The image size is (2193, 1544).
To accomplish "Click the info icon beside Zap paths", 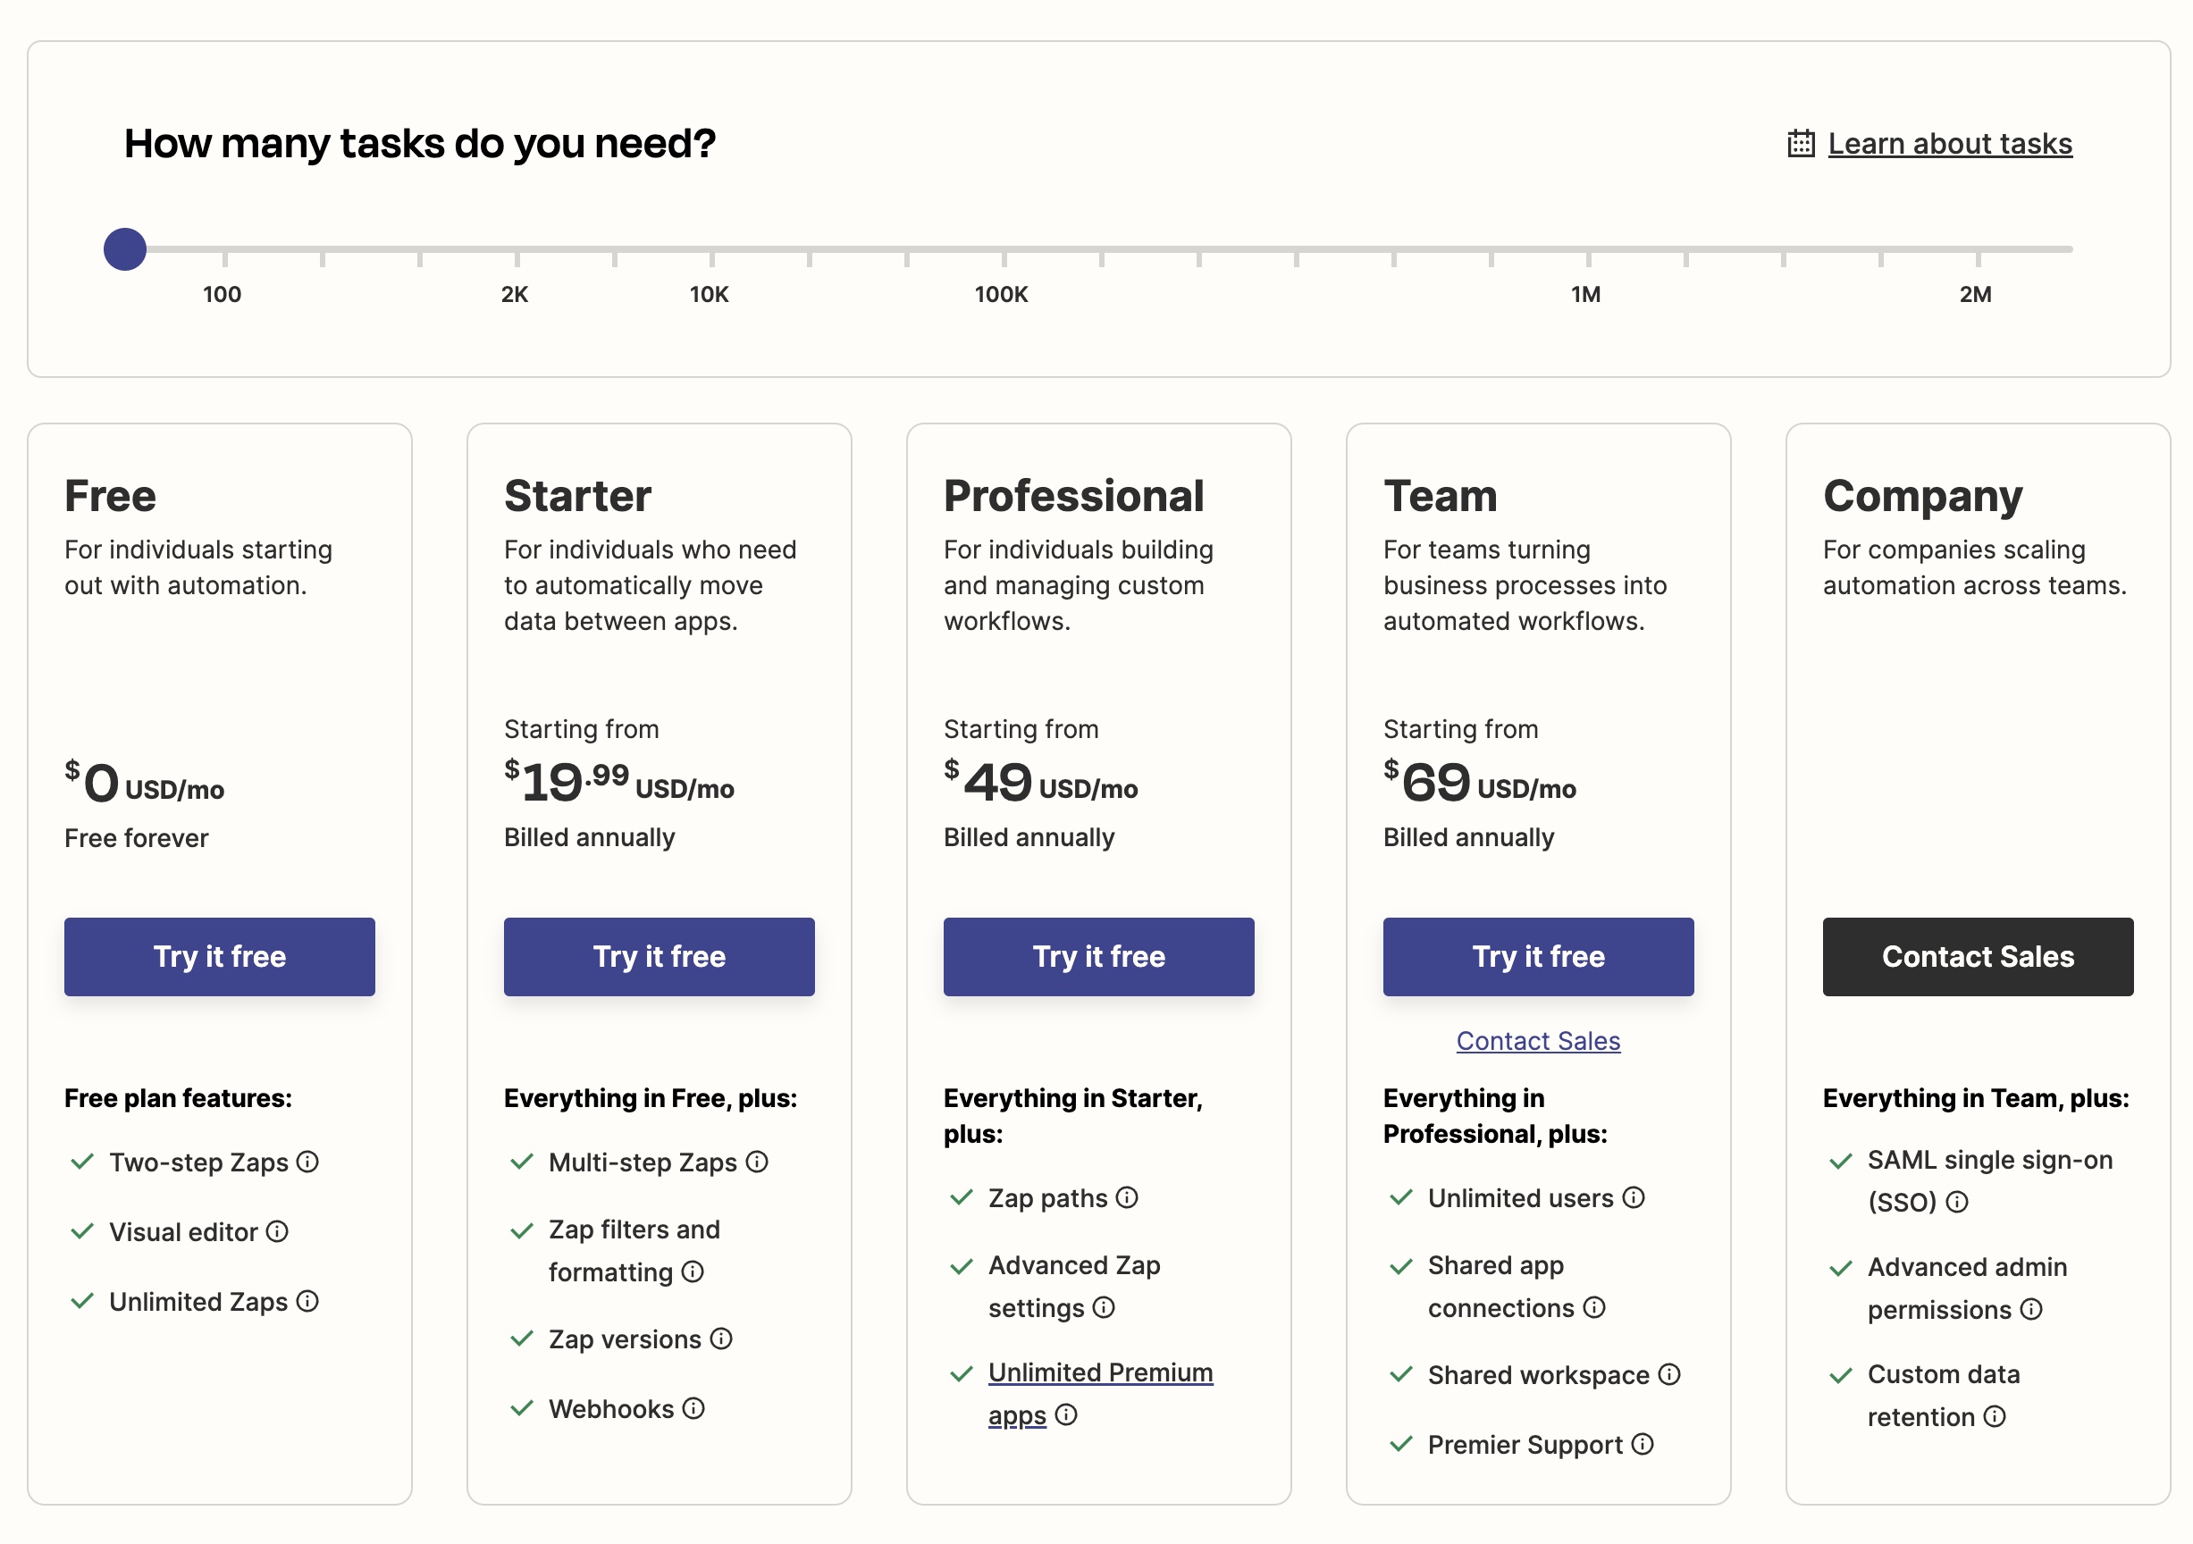I will click(x=1128, y=1198).
